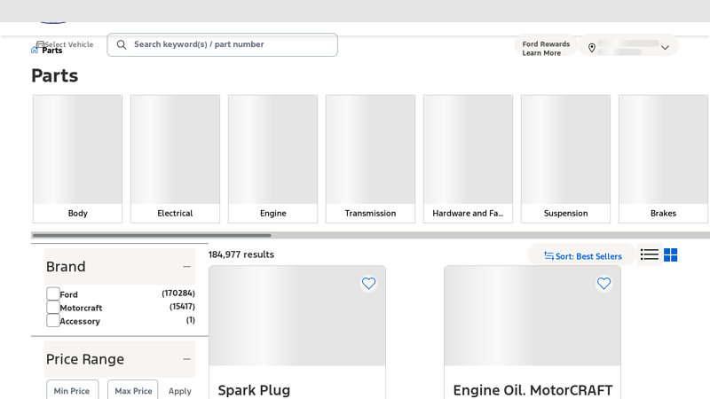Check the Accessory brand checkbox
Image resolution: width=710 pixels, height=399 pixels.
[x=53, y=320]
